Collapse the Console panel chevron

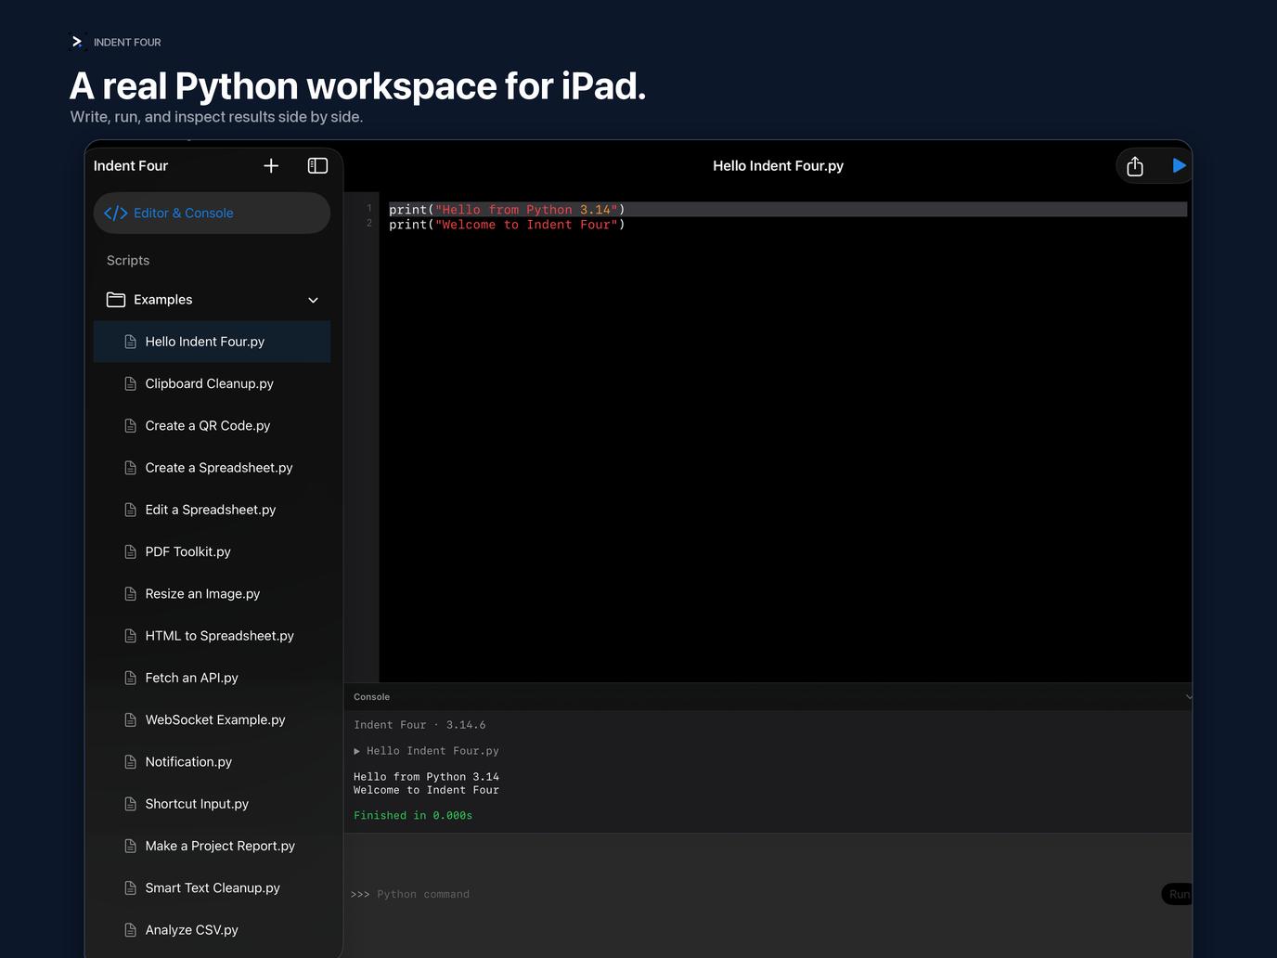pos(1188,697)
